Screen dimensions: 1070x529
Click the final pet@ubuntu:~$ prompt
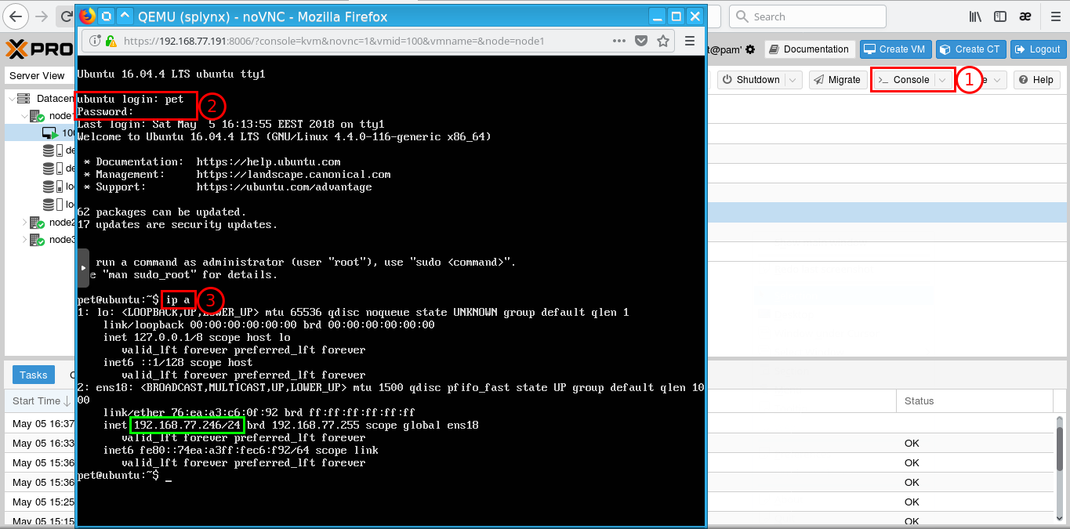(118, 475)
